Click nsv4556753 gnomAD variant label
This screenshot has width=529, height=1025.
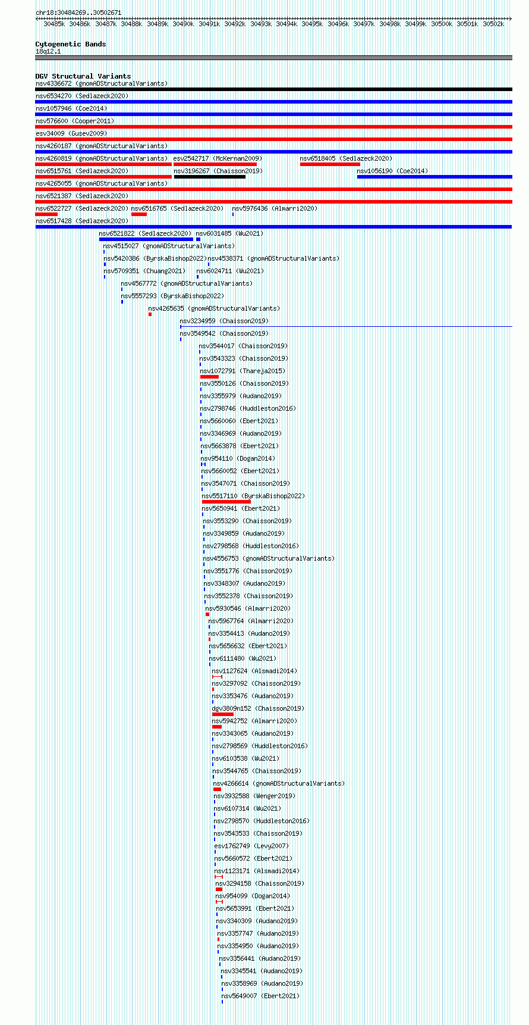269,558
